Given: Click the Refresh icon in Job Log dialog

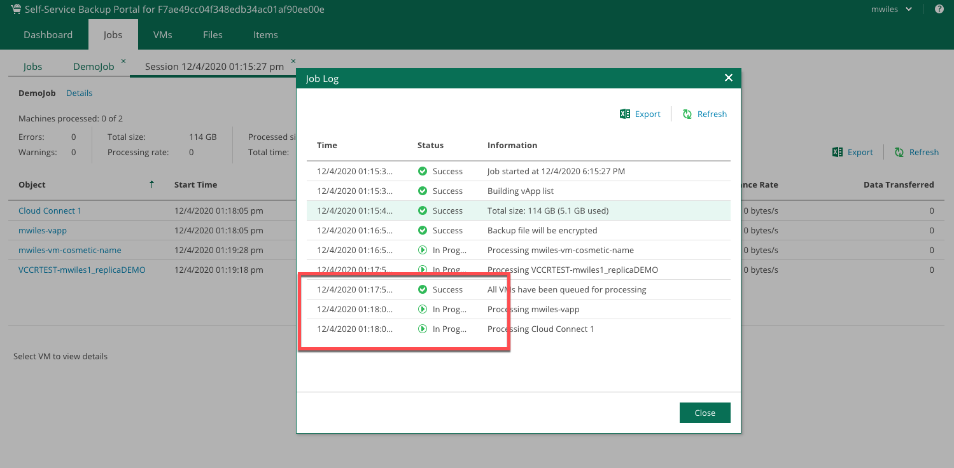Looking at the screenshot, I should pos(687,114).
